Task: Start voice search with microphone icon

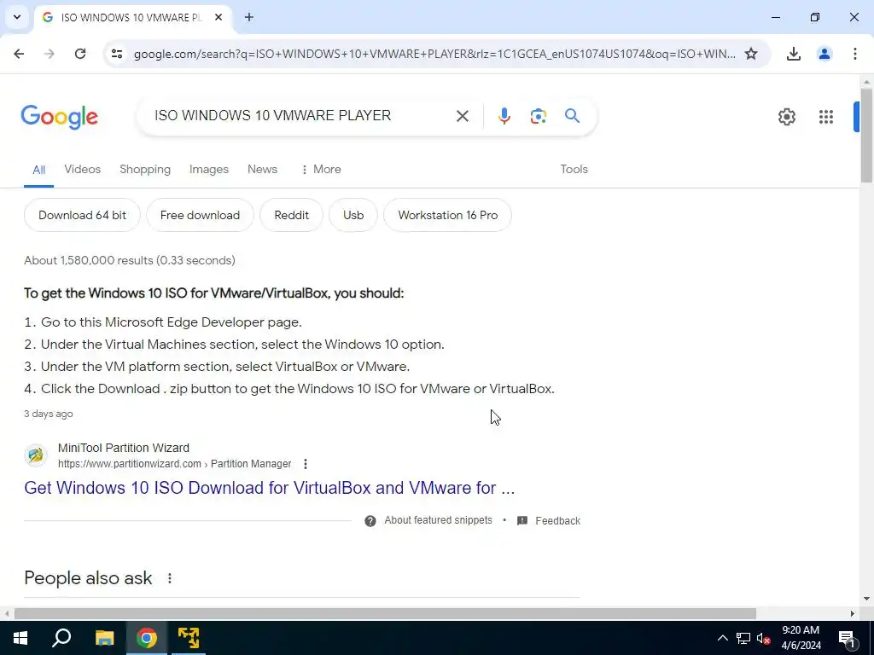Action: 504,116
